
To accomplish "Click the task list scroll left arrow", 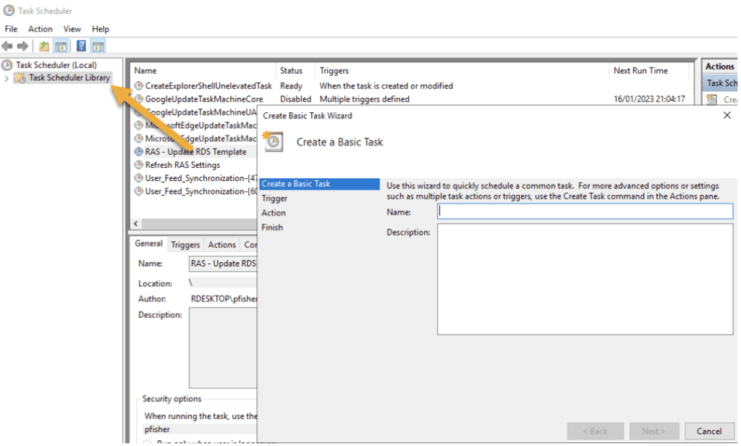I will (136, 224).
